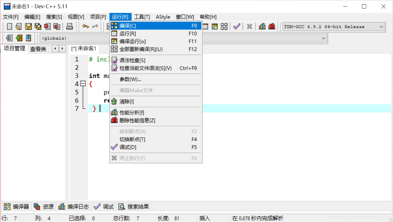Click the Open file toolbar icon
Screen dimensions: 393x222
[18, 27]
